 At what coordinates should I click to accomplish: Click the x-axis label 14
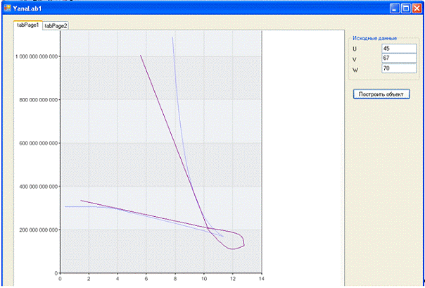261,279
